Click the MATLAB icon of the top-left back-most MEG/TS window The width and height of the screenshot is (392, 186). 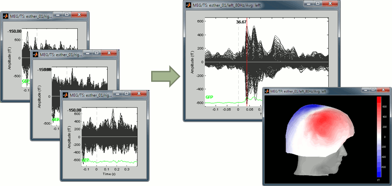click(x=6, y=17)
